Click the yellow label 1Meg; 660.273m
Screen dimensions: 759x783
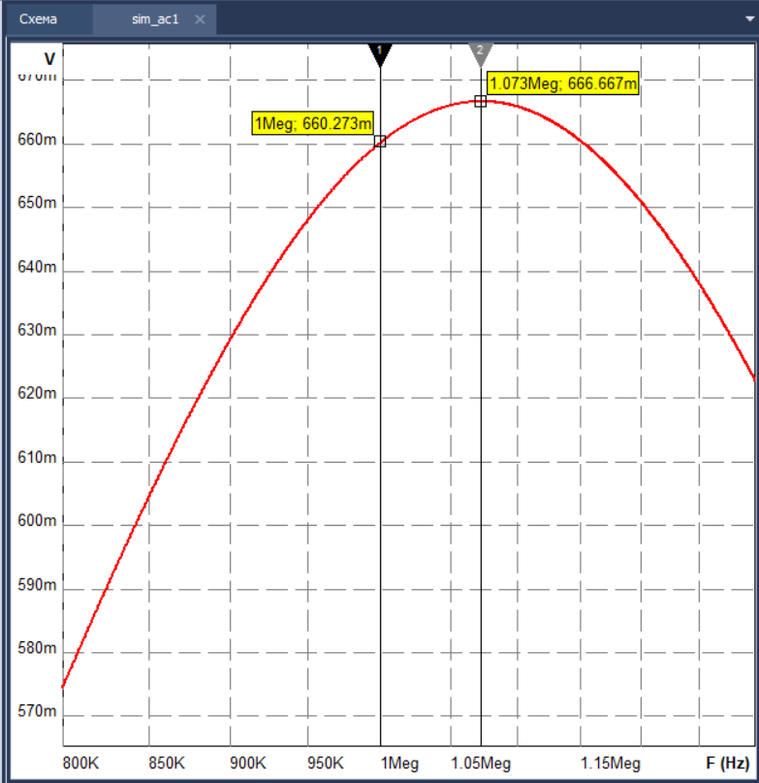(313, 123)
